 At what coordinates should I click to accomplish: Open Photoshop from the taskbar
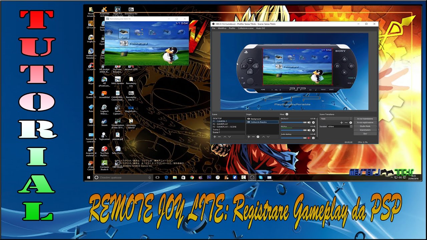209,177
